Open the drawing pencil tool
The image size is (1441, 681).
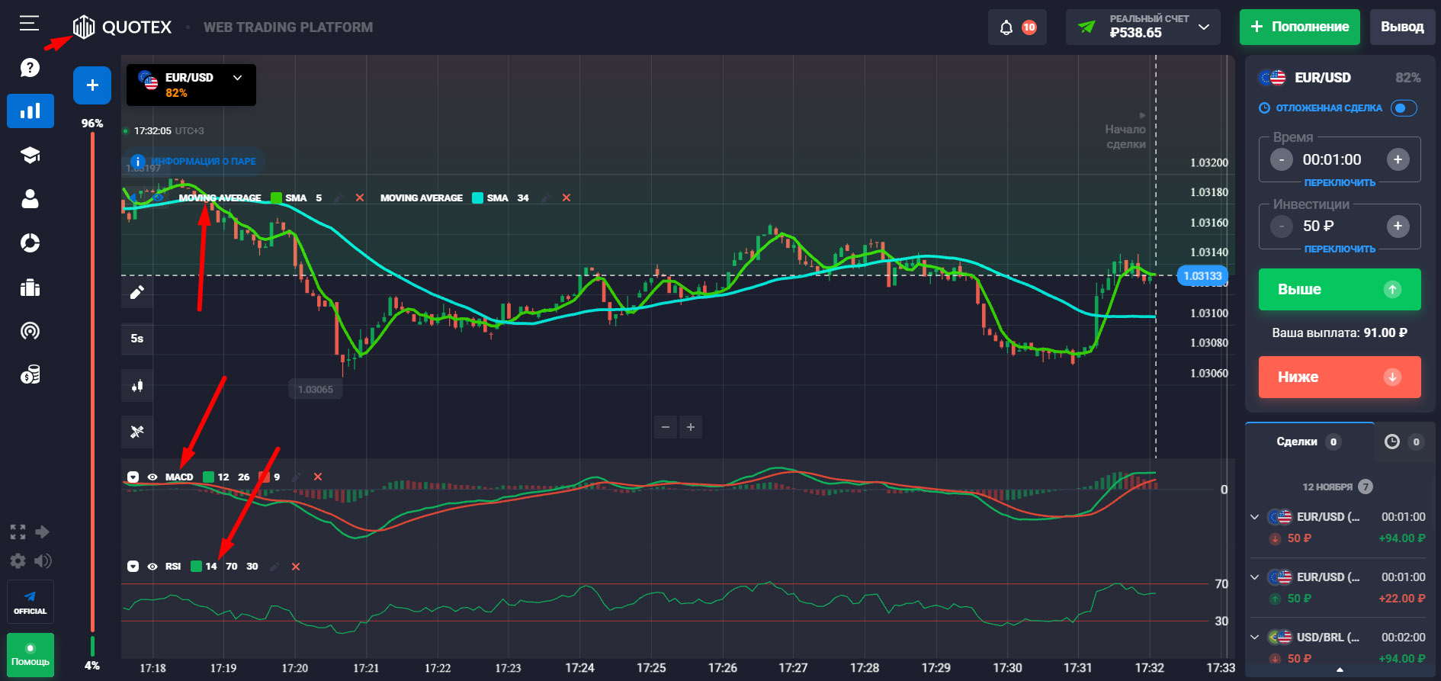click(137, 292)
